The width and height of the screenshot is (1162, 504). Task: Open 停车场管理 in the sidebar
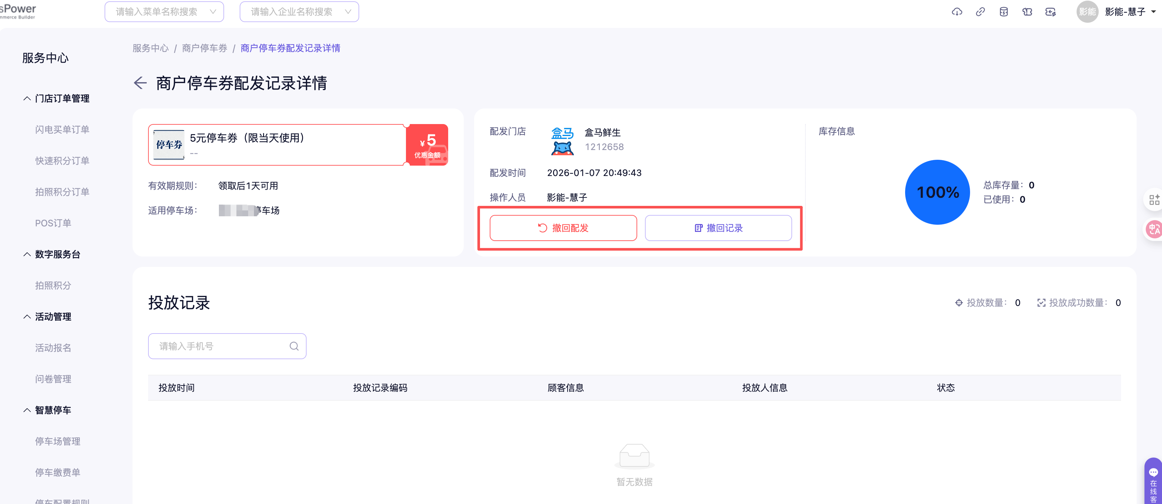click(58, 441)
